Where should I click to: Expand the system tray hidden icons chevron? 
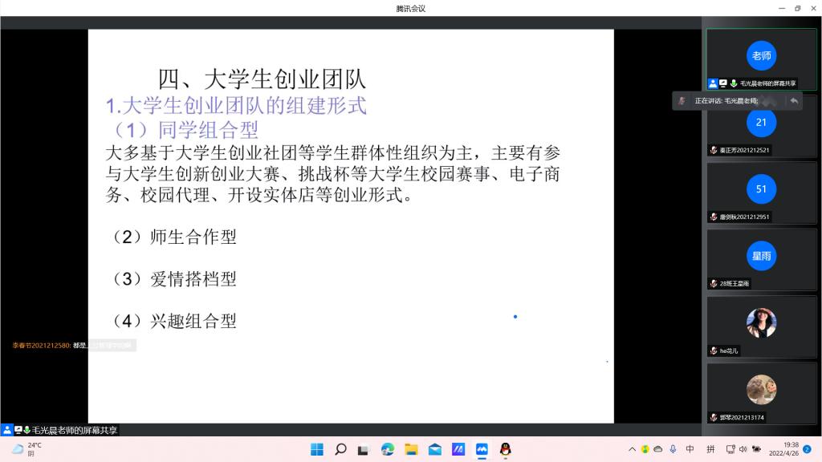coord(632,449)
